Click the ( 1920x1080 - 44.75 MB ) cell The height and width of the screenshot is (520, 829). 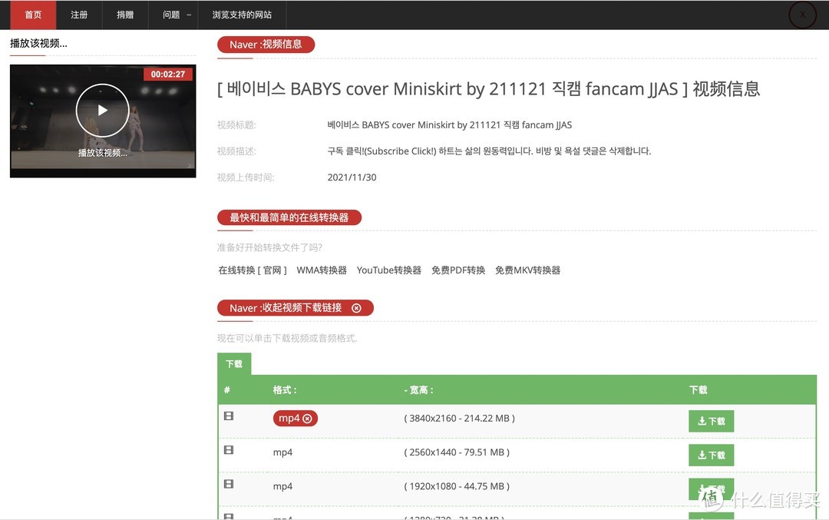[457, 486]
